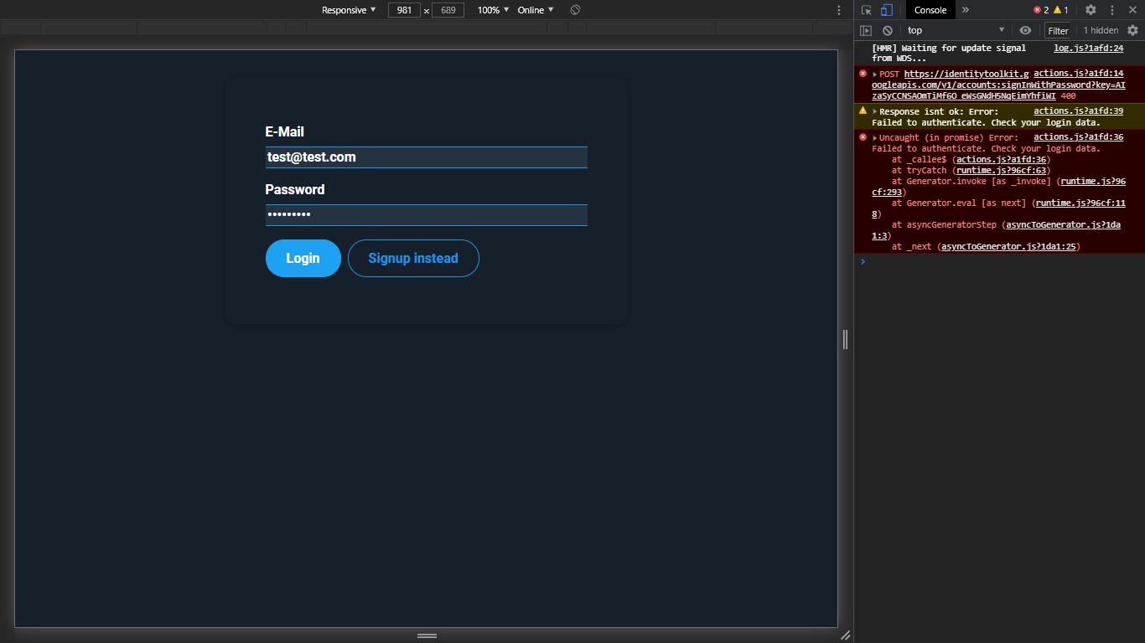Click the right viewport resize handle
The image size is (1145, 643).
tap(845, 339)
